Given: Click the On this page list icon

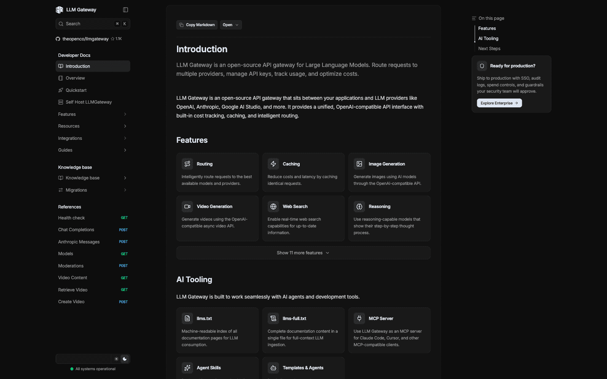Looking at the screenshot, I should [x=474, y=19].
